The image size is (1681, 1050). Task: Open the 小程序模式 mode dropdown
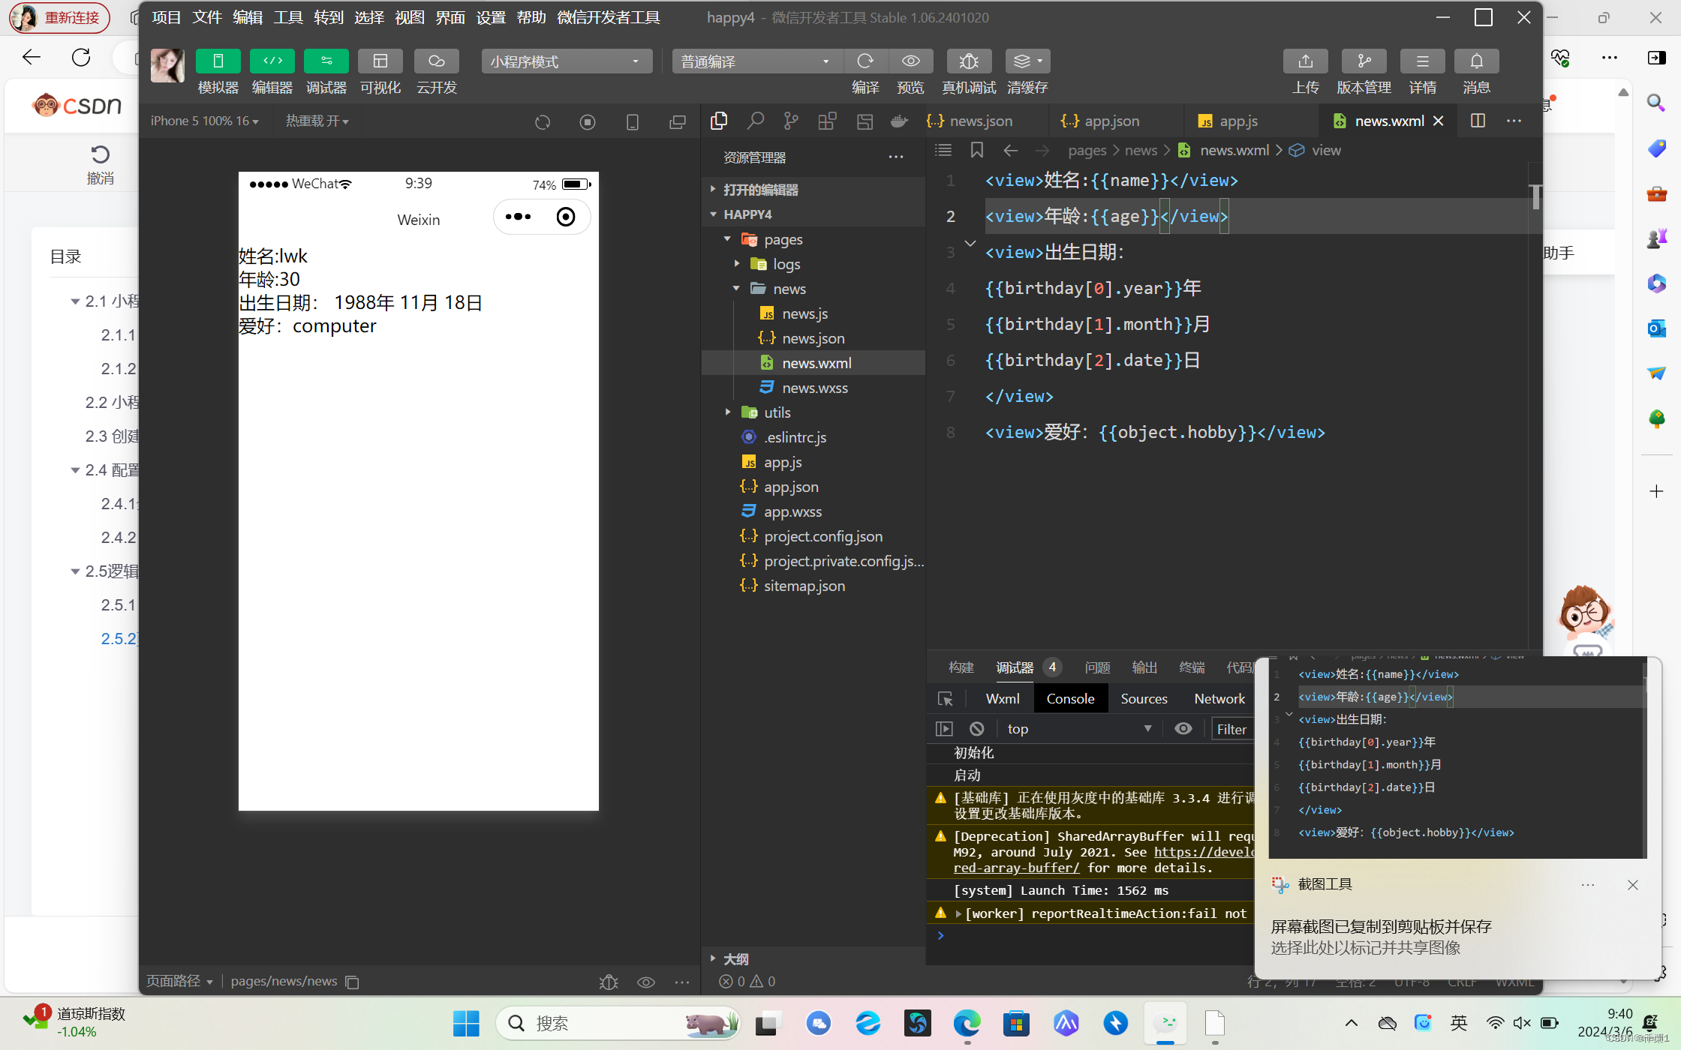point(566,61)
